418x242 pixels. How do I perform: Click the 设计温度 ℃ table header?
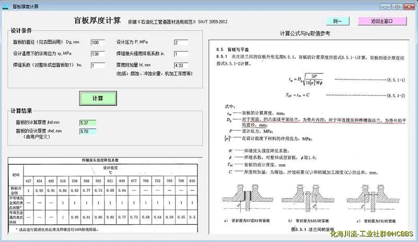[x=110, y=170]
